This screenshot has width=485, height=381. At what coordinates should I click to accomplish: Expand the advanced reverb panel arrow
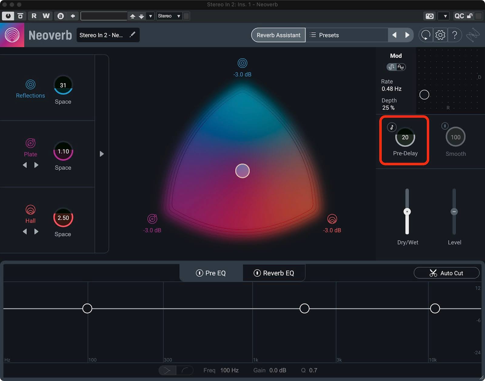(x=102, y=154)
